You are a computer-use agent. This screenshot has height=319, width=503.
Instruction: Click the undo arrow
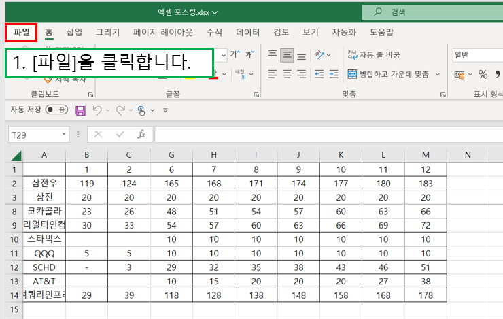click(x=97, y=110)
